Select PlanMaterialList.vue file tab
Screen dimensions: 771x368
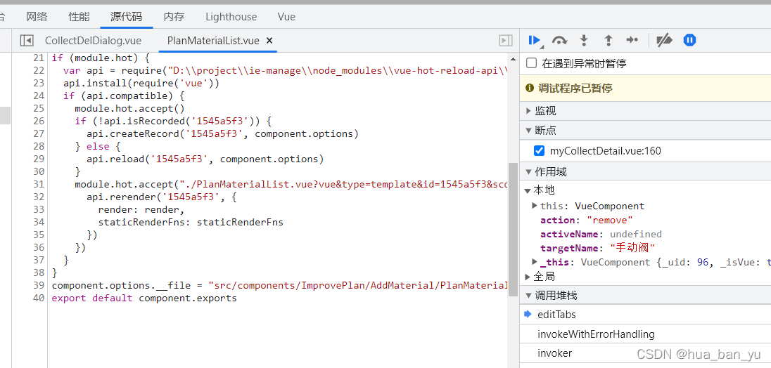click(213, 41)
